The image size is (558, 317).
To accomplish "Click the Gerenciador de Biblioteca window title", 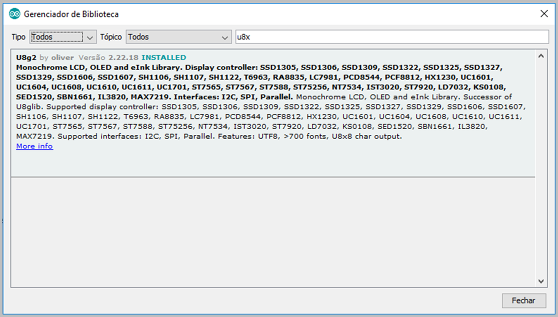I will [x=71, y=14].
